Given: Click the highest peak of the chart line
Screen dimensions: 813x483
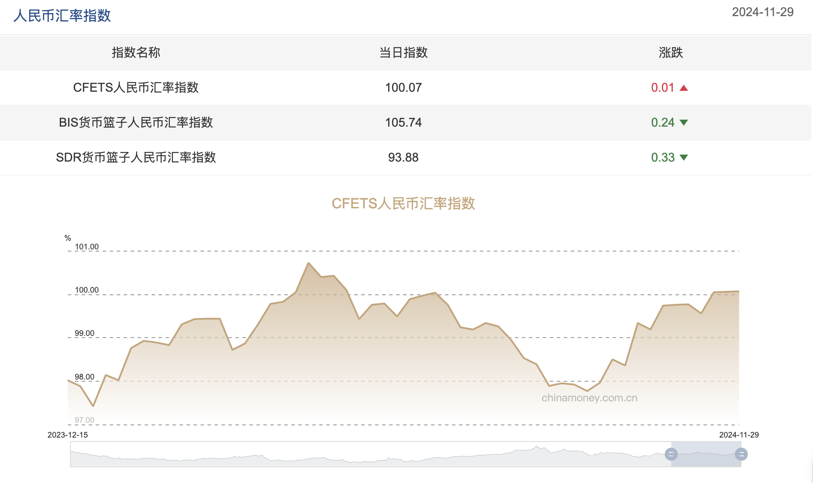Looking at the screenshot, I should coord(309,263).
